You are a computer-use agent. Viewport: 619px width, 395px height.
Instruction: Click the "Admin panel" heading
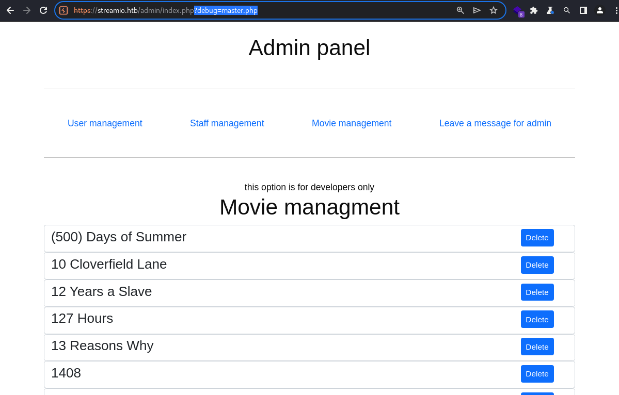pyautogui.click(x=309, y=48)
